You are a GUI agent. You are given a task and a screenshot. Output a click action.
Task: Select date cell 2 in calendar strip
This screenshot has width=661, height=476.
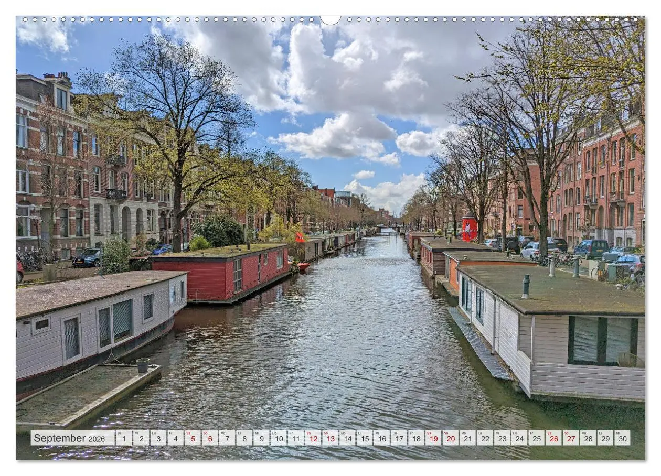[x=141, y=438]
